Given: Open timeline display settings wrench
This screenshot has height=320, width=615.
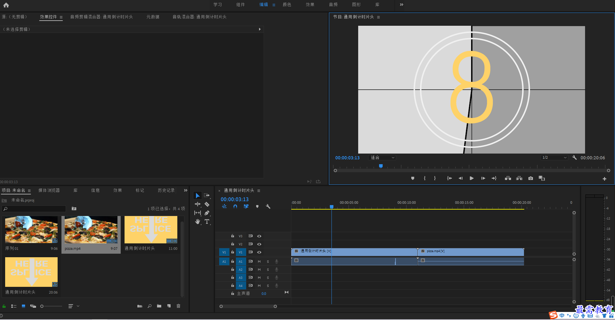Looking at the screenshot, I should coord(268,206).
